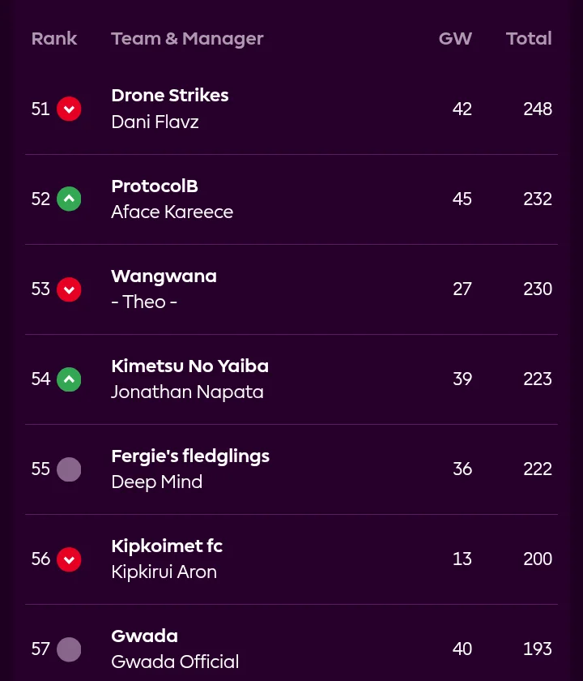Image resolution: width=583 pixels, height=681 pixels.
Task: View Wangwana team details
Action: point(164,276)
